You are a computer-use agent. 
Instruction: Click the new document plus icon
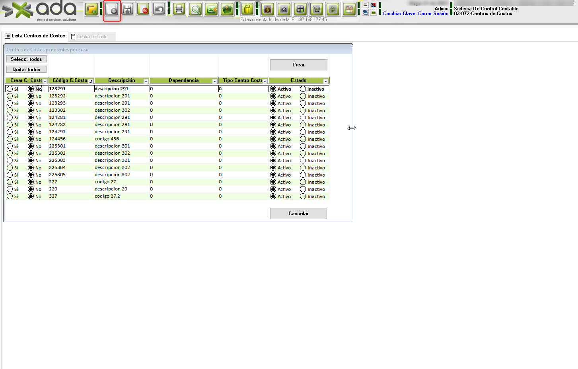pyautogui.click(x=112, y=10)
